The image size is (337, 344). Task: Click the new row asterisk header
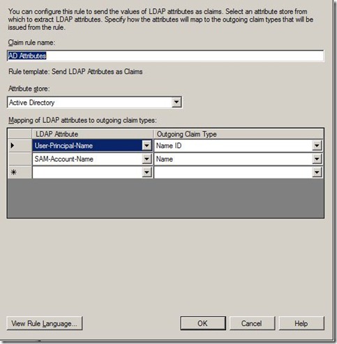(20, 172)
